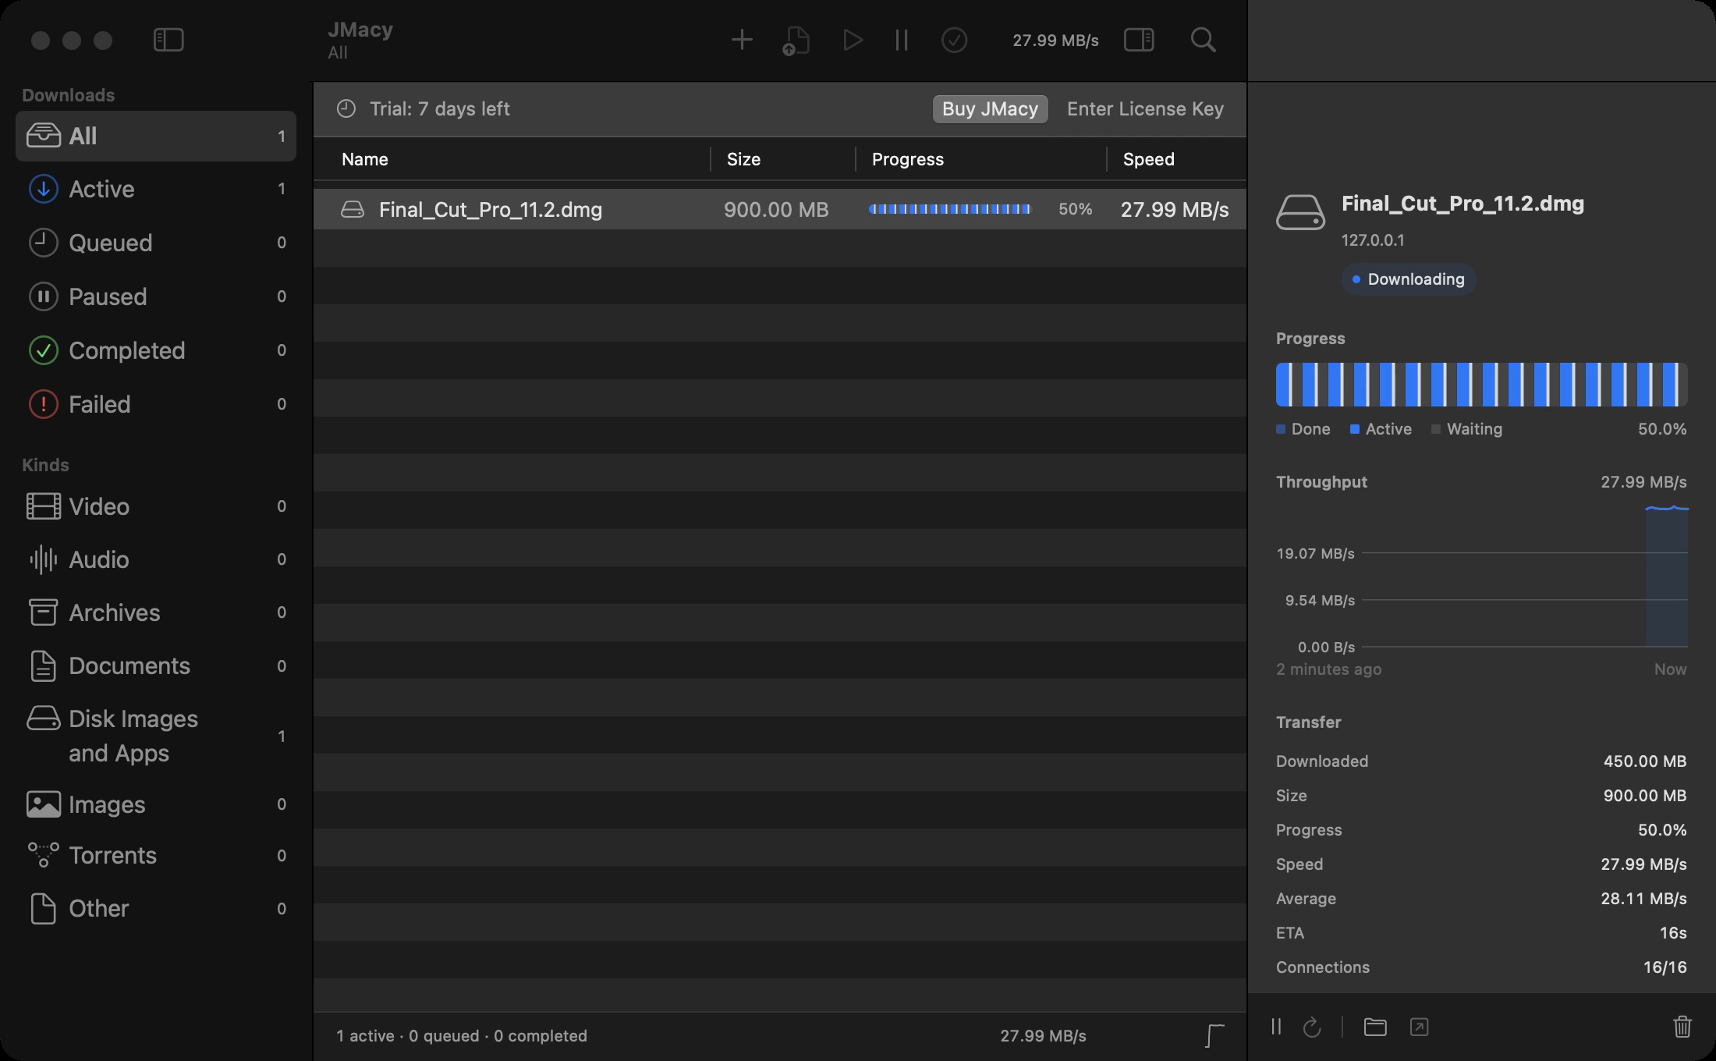This screenshot has height=1061, width=1716.
Task: Filter by Disk Images and Apps
Action: (x=156, y=736)
